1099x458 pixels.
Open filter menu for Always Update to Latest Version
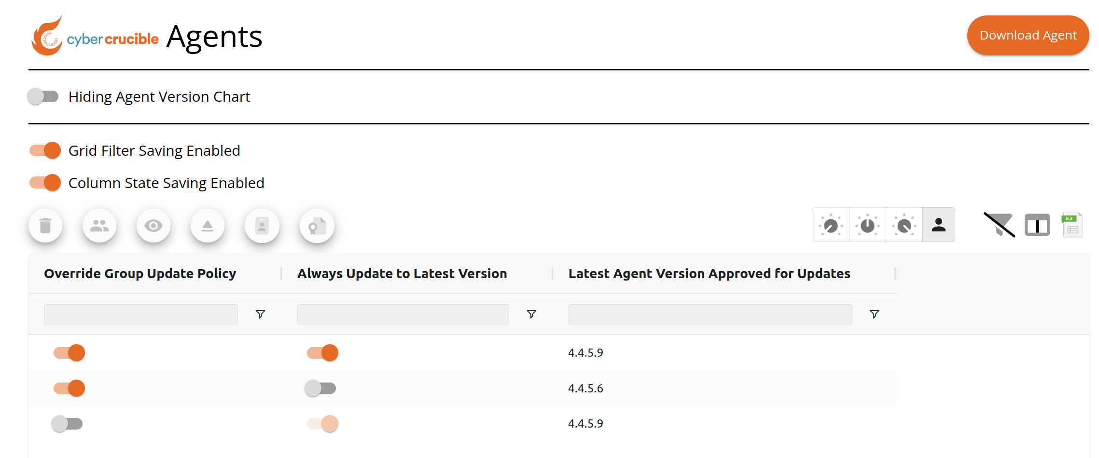pos(531,314)
